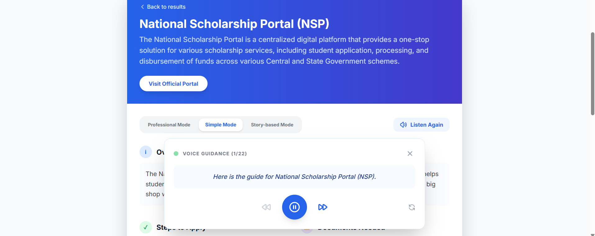This screenshot has width=595, height=236.
Task: Click the blue Overview info icon
Action: (146, 152)
